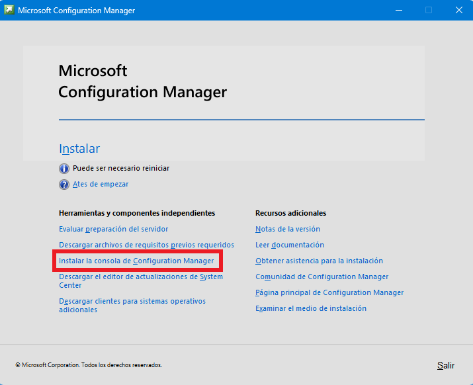Click the Configuration Manager title bar icon

tap(9, 10)
